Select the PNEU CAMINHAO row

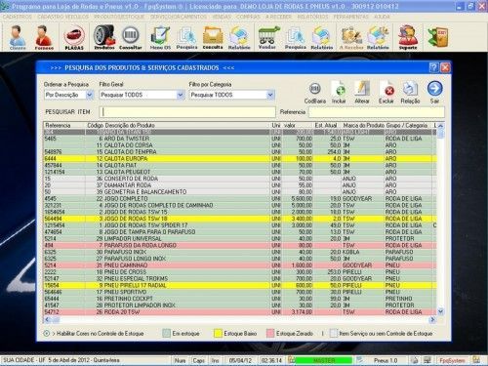[240, 265]
